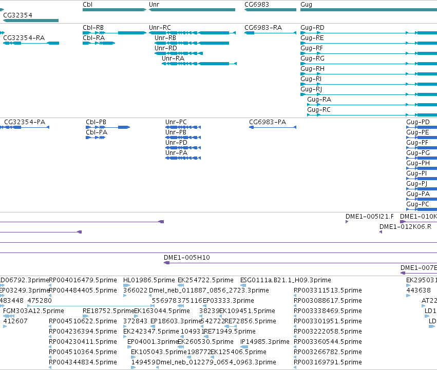Click the 443638 EST label
The height and width of the screenshot is (370, 437).
pos(419,290)
